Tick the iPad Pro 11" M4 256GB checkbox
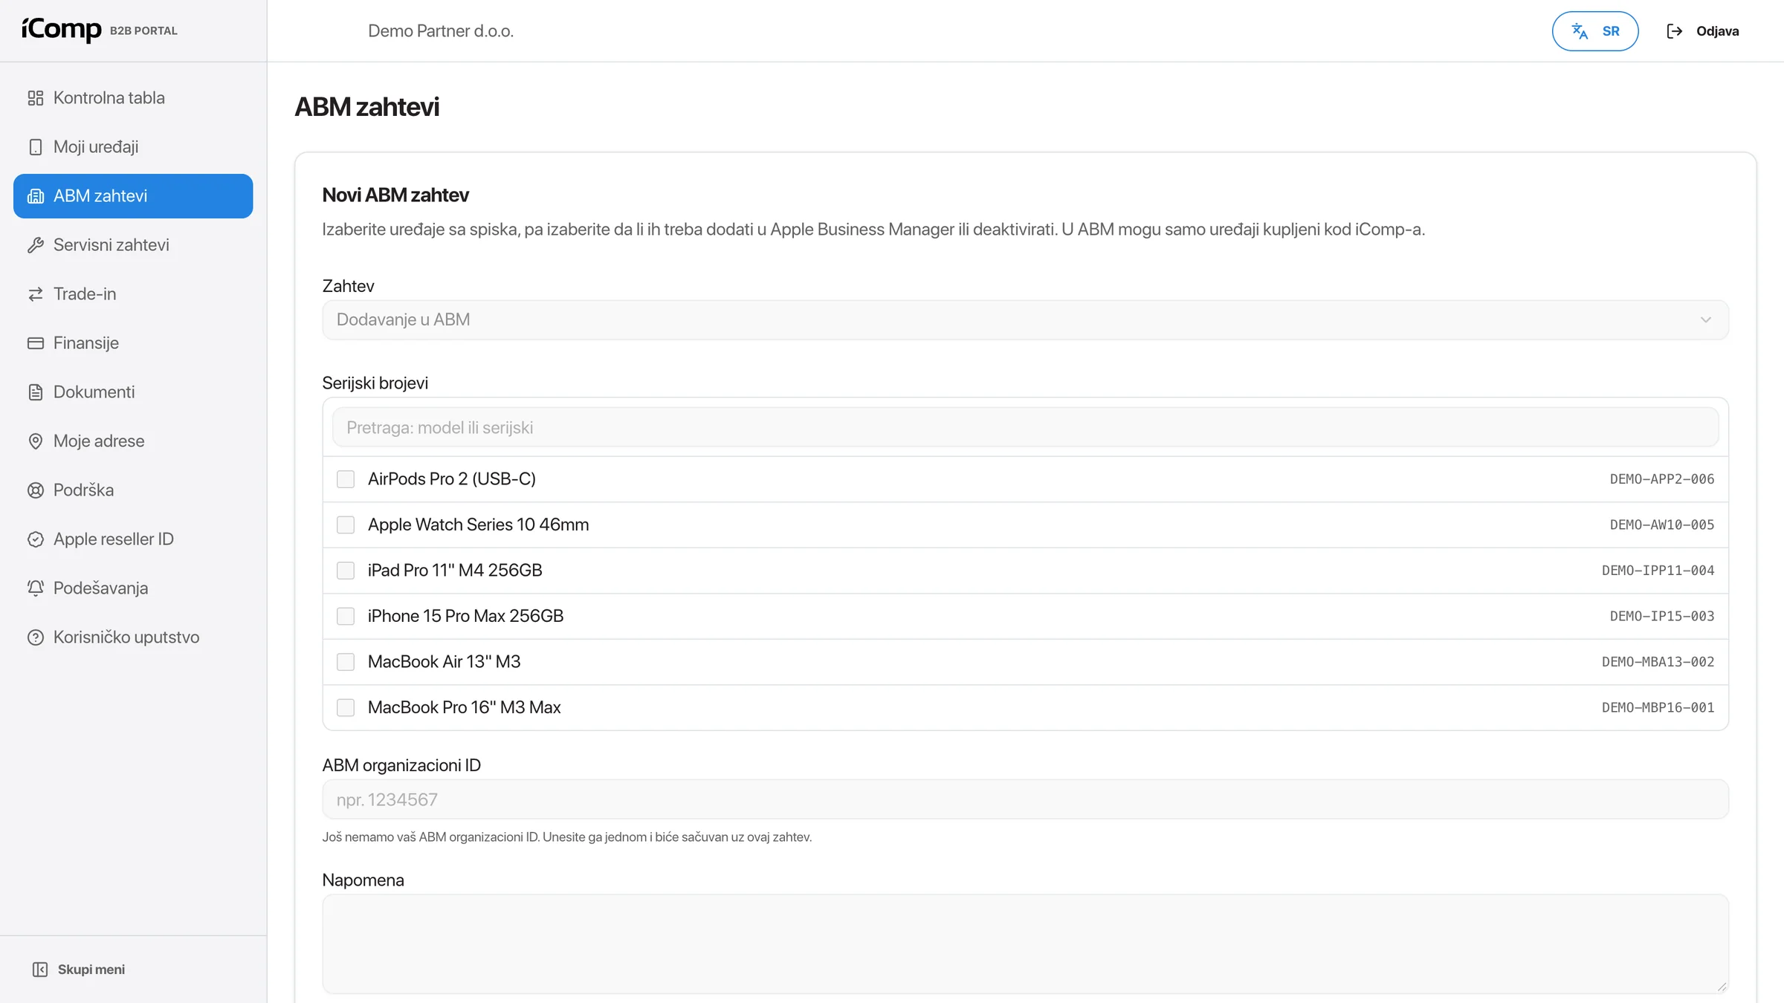This screenshot has height=1003, width=1784. (346, 571)
